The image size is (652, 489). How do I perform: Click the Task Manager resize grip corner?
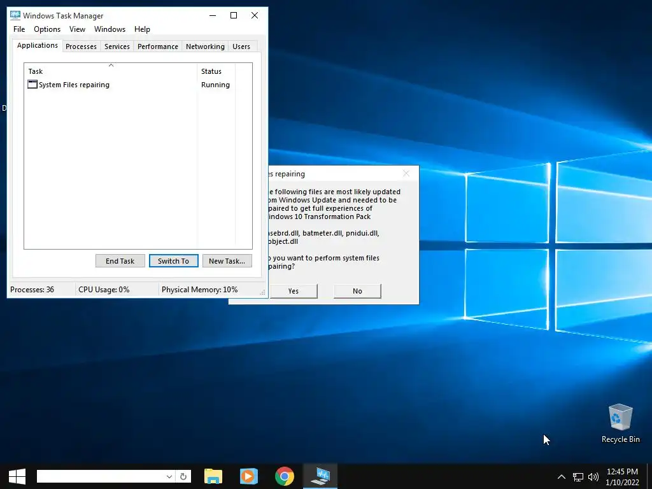[262, 292]
